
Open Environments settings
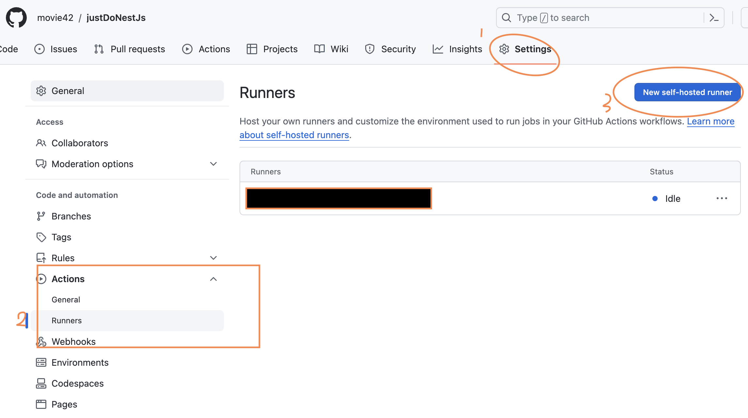tap(127, 362)
